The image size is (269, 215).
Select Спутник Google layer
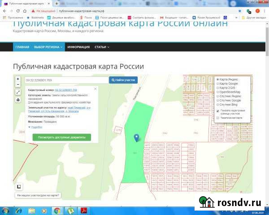coord(229,100)
